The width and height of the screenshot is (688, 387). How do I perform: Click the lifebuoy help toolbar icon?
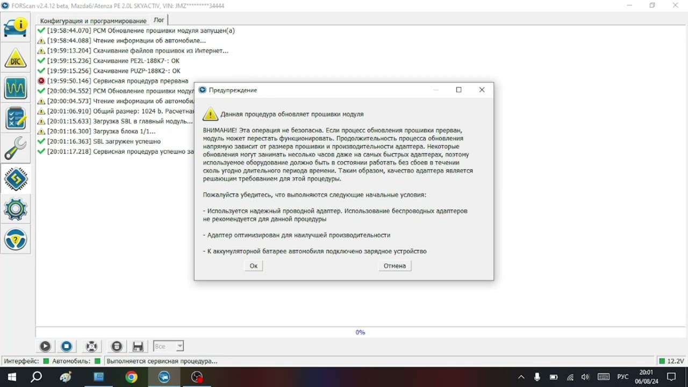click(x=91, y=347)
